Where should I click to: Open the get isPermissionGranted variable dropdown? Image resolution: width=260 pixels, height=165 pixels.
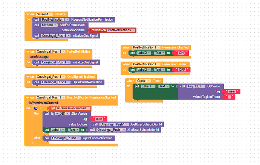point(73,108)
